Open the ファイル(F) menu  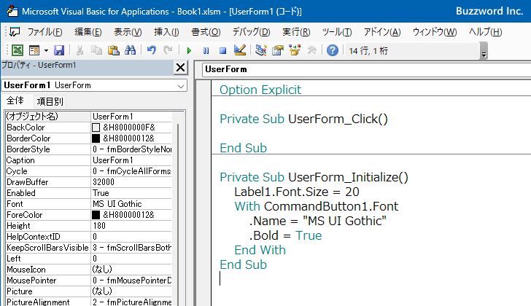click(44, 32)
